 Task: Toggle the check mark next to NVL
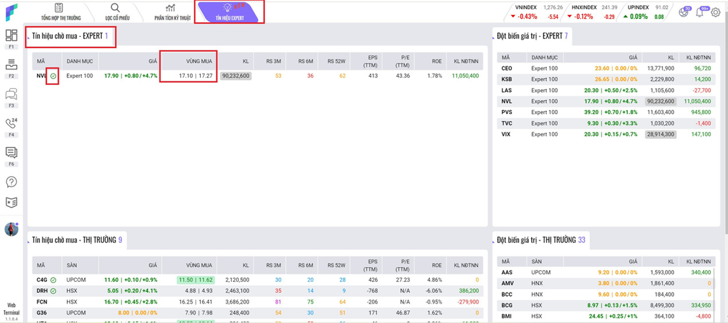pos(53,76)
